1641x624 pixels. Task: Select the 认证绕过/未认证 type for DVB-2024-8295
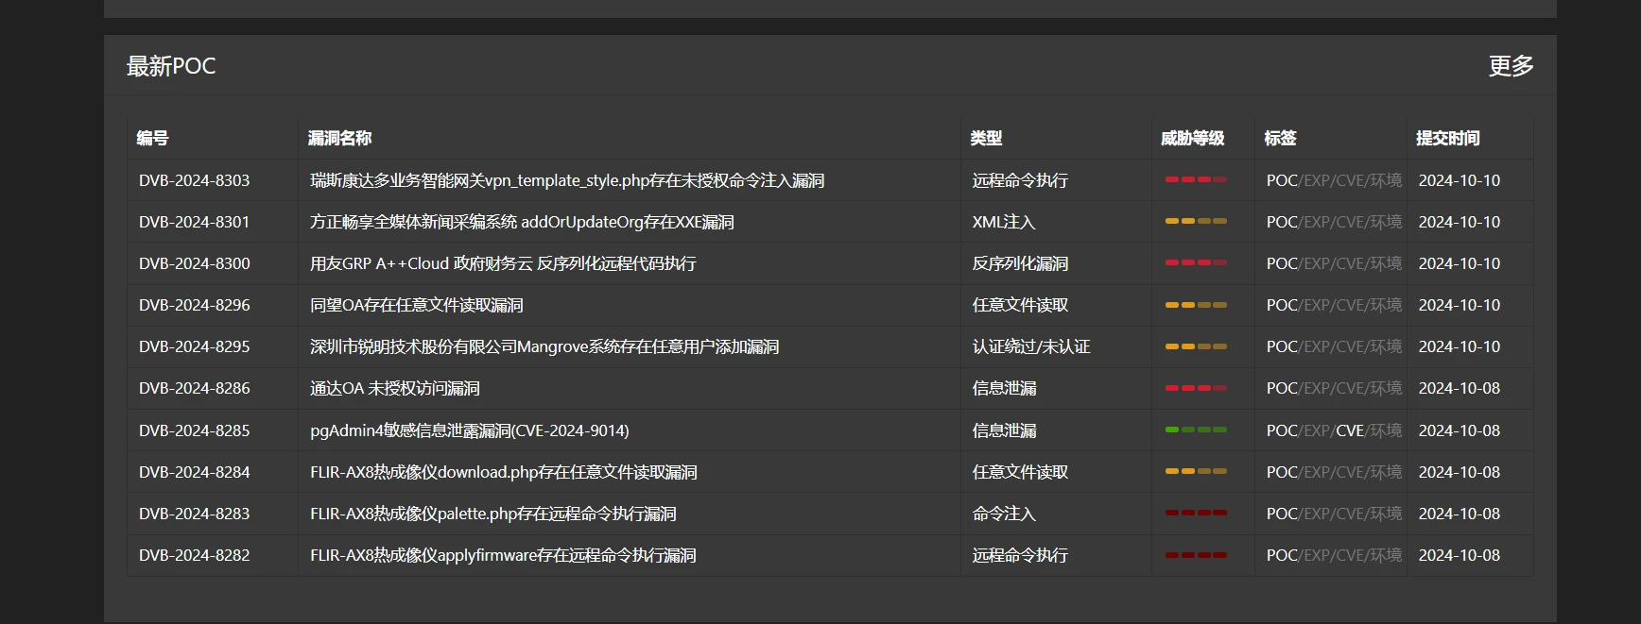coord(1031,346)
